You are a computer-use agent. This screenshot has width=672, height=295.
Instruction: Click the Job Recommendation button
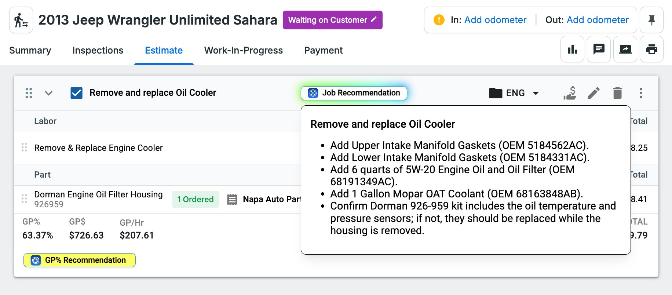click(x=354, y=93)
